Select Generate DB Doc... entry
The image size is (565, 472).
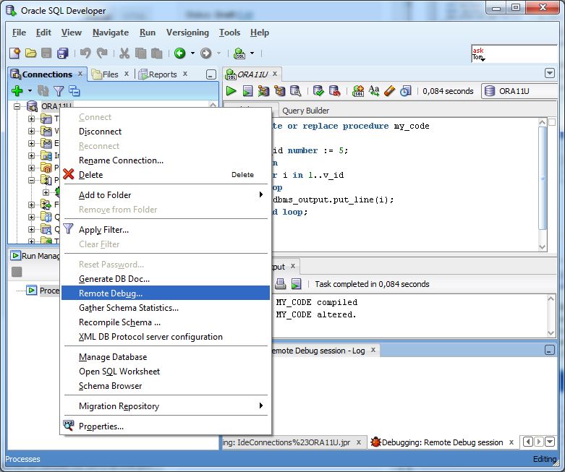tap(166, 279)
